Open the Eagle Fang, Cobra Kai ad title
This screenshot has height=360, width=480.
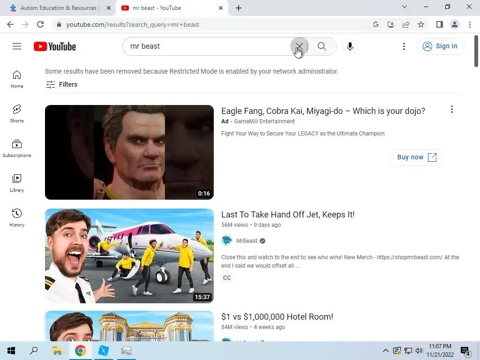[323, 111]
